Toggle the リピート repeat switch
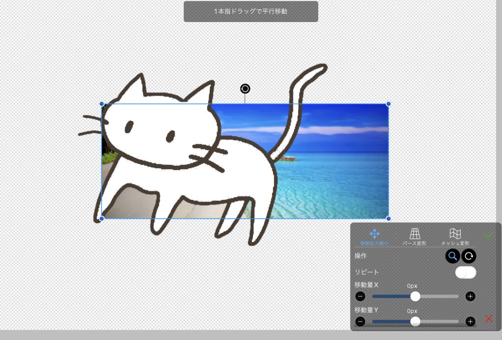Image resolution: width=502 pixels, height=340 pixels. pos(465,272)
